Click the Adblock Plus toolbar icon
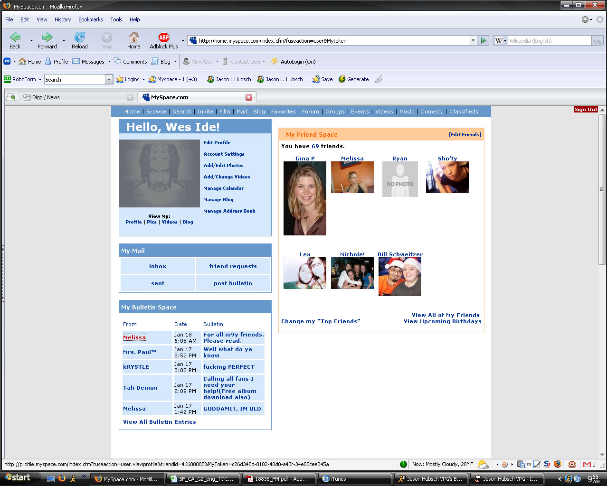Viewport: 607px width, 486px height. click(164, 37)
